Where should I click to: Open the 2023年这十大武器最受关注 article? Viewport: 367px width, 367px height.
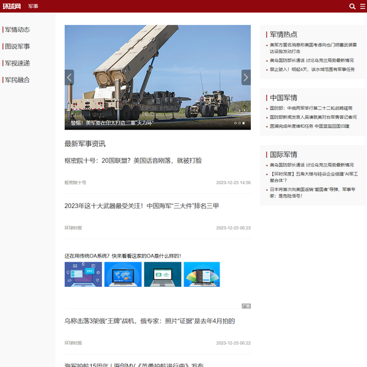(x=141, y=206)
